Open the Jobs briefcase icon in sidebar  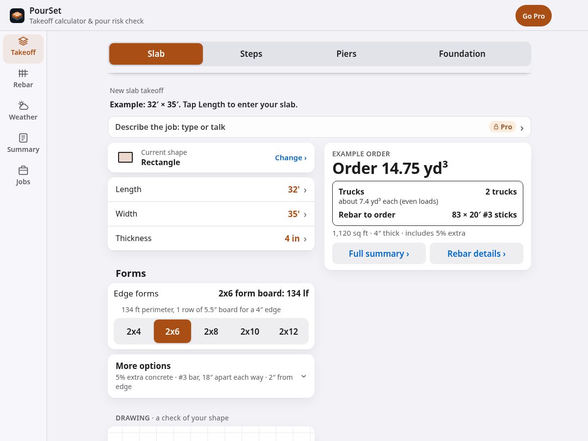tap(23, 170)
